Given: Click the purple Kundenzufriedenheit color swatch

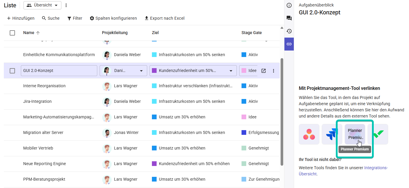Looking at the screenshot, I should click(154, 70).
